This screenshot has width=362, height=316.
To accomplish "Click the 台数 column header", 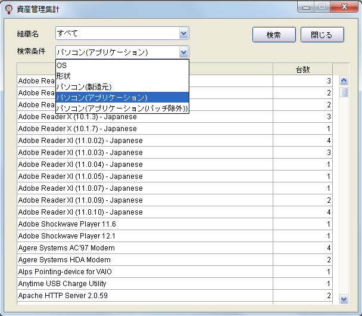I will coord(302,69).
